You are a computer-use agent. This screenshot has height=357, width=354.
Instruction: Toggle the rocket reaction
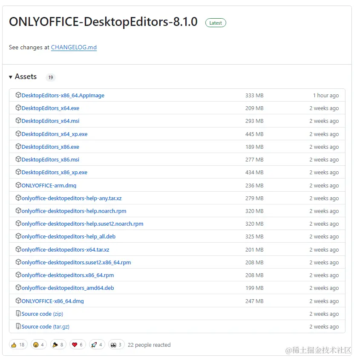pyautogui.click(x=97, y=345)
